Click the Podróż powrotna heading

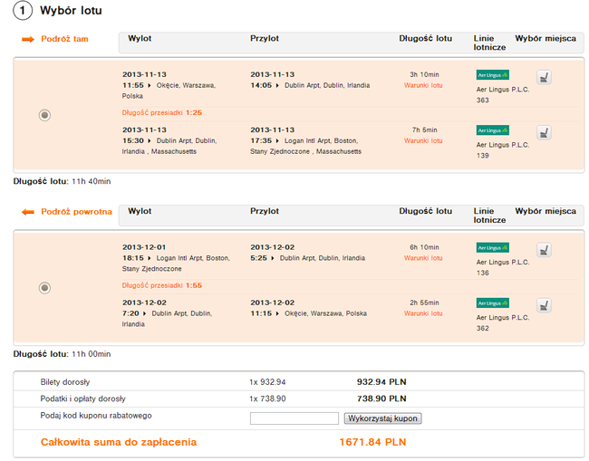click(77, 212)
